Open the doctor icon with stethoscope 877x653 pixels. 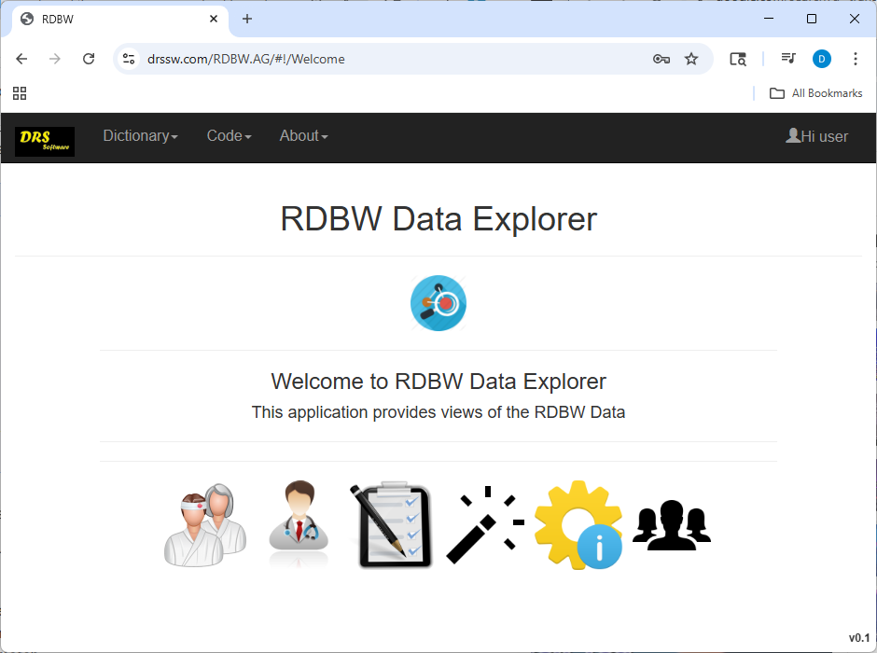[x=299, y=524]
